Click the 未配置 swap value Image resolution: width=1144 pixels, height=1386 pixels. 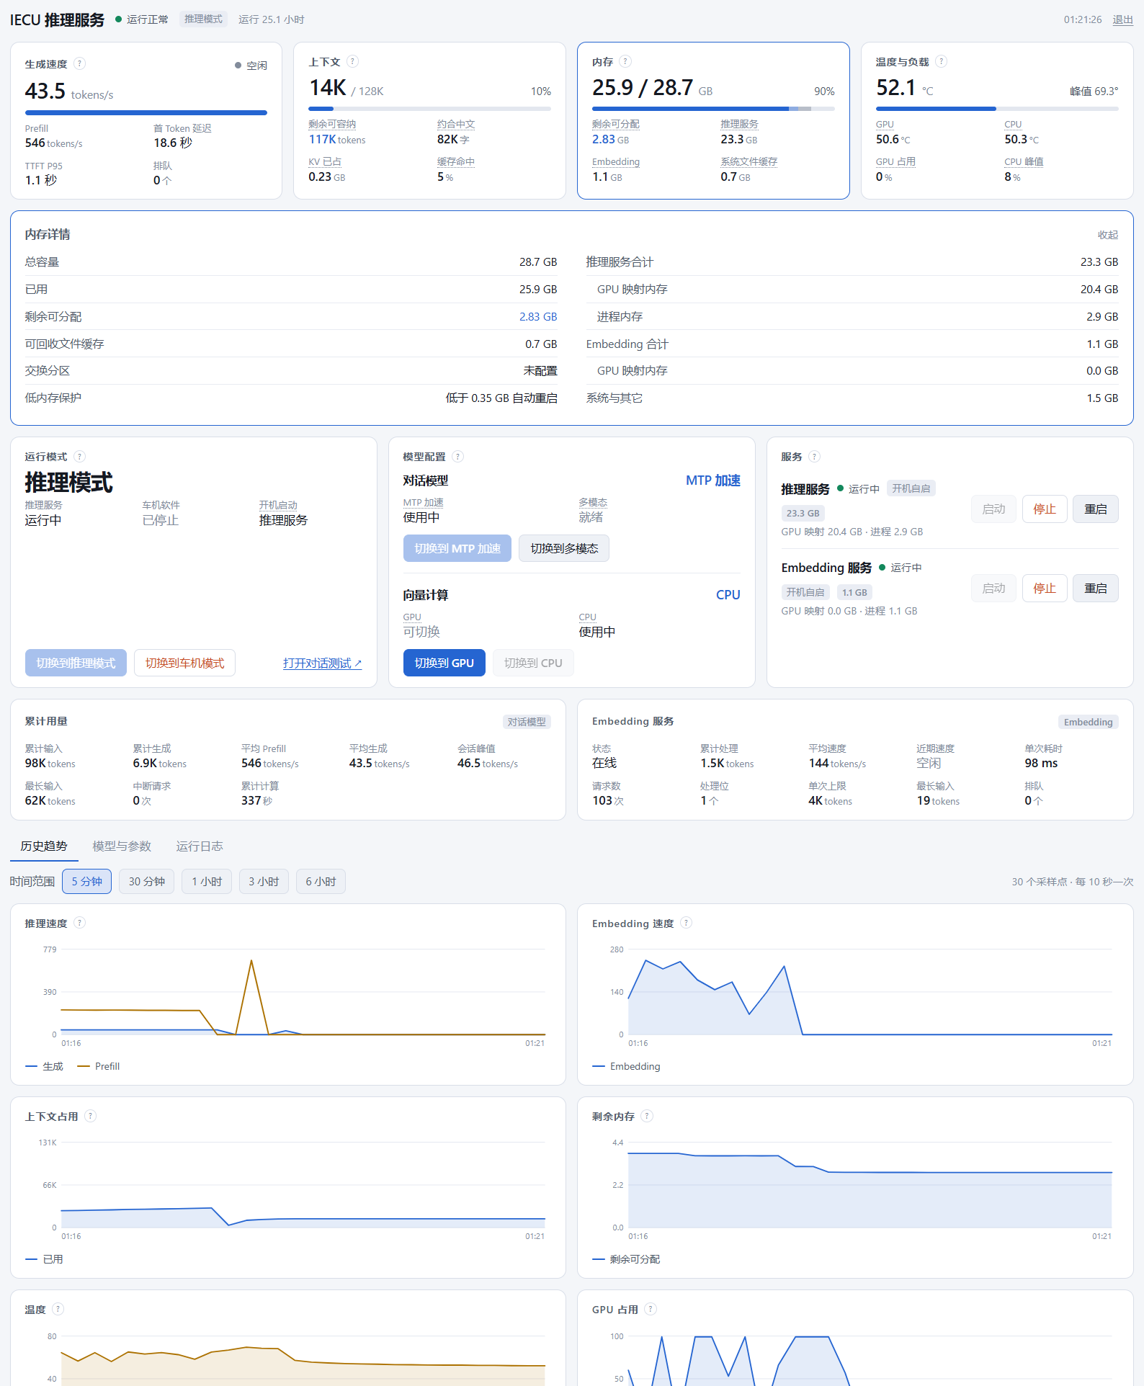pyautogui.click(x=540, y=370)
